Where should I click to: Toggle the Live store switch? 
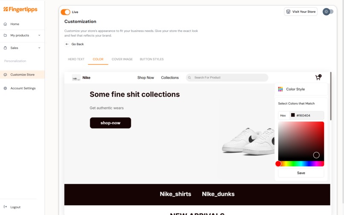click(x=65, y=12)
